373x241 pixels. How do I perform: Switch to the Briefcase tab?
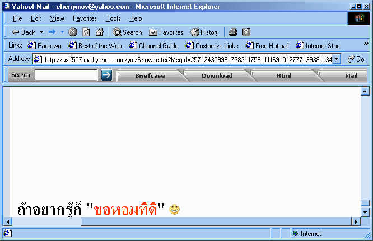tap(150, 75)
